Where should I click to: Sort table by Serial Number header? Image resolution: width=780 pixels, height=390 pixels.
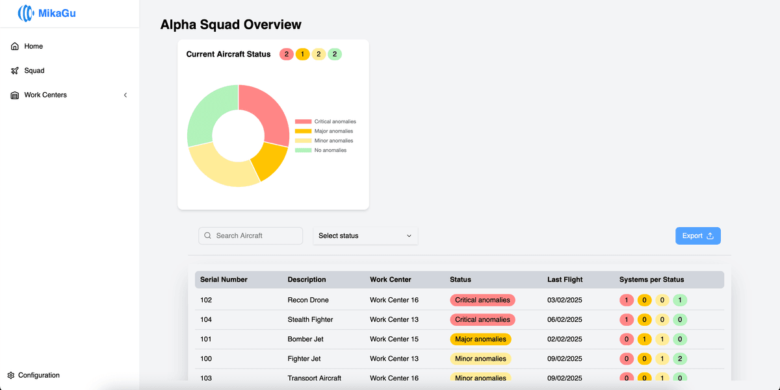coord(224,280)
